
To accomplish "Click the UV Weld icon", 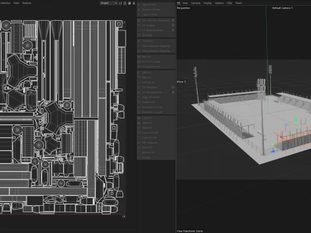I will coord(139,35).
